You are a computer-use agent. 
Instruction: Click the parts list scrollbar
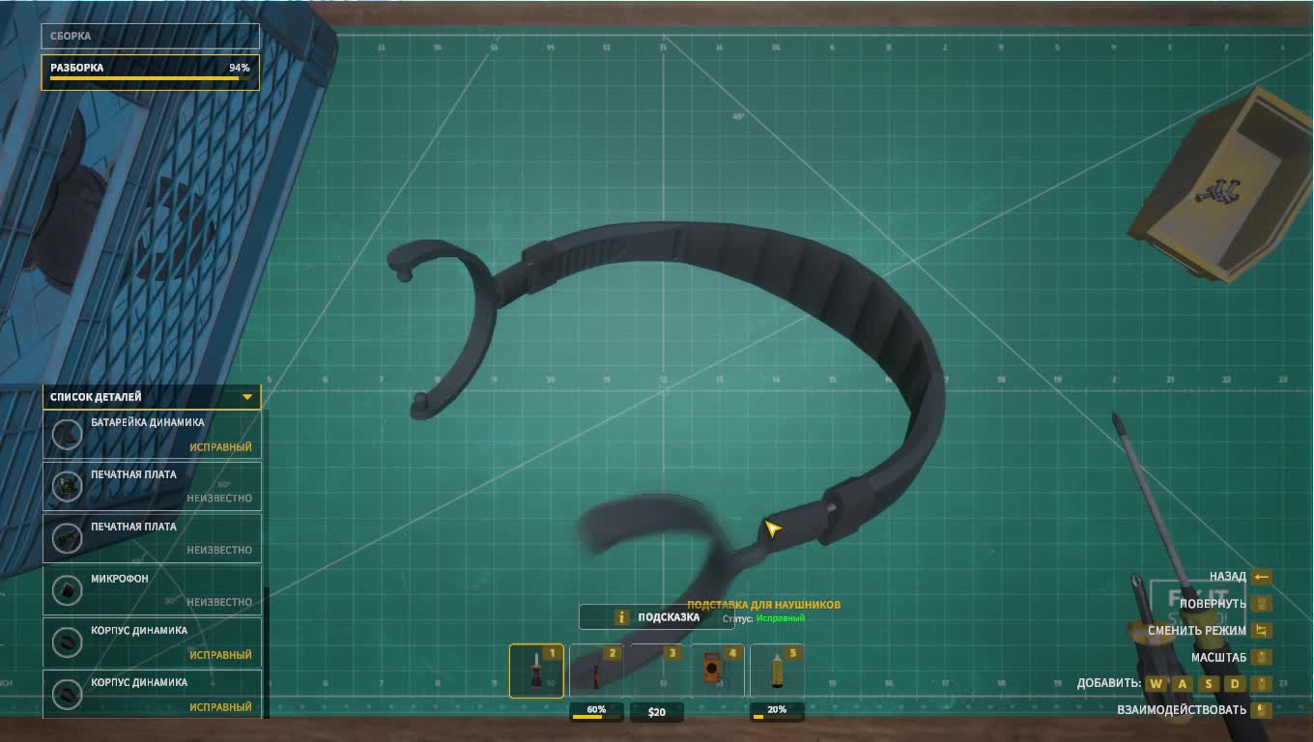[266, 651]
